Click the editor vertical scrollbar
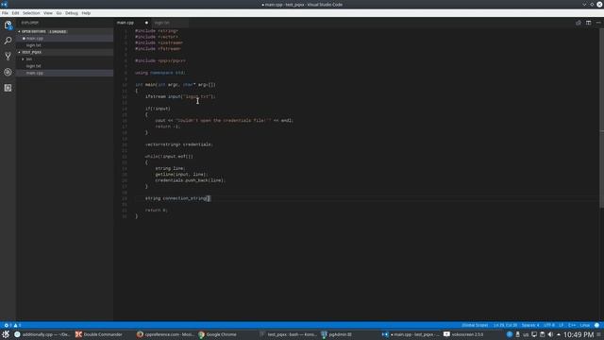This screenshot has width=604, height=340. tap(601, 119)
